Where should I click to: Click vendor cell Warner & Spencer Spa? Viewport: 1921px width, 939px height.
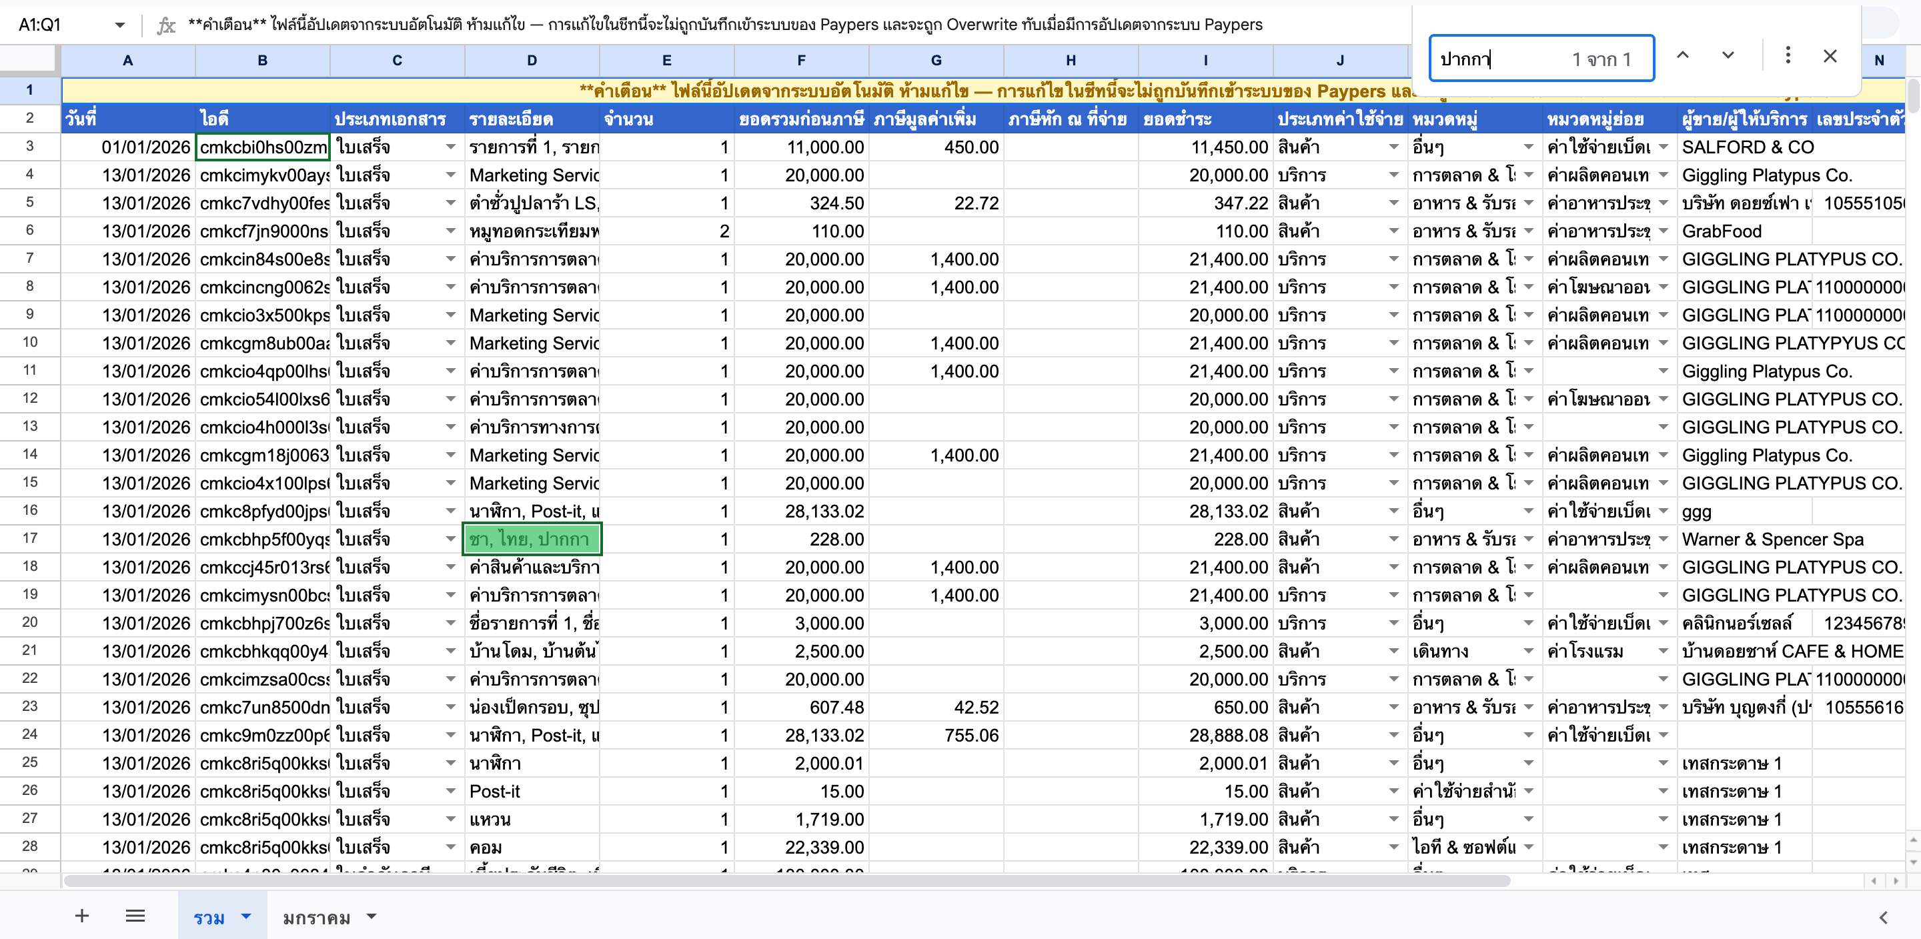[x=1773, y=540]
